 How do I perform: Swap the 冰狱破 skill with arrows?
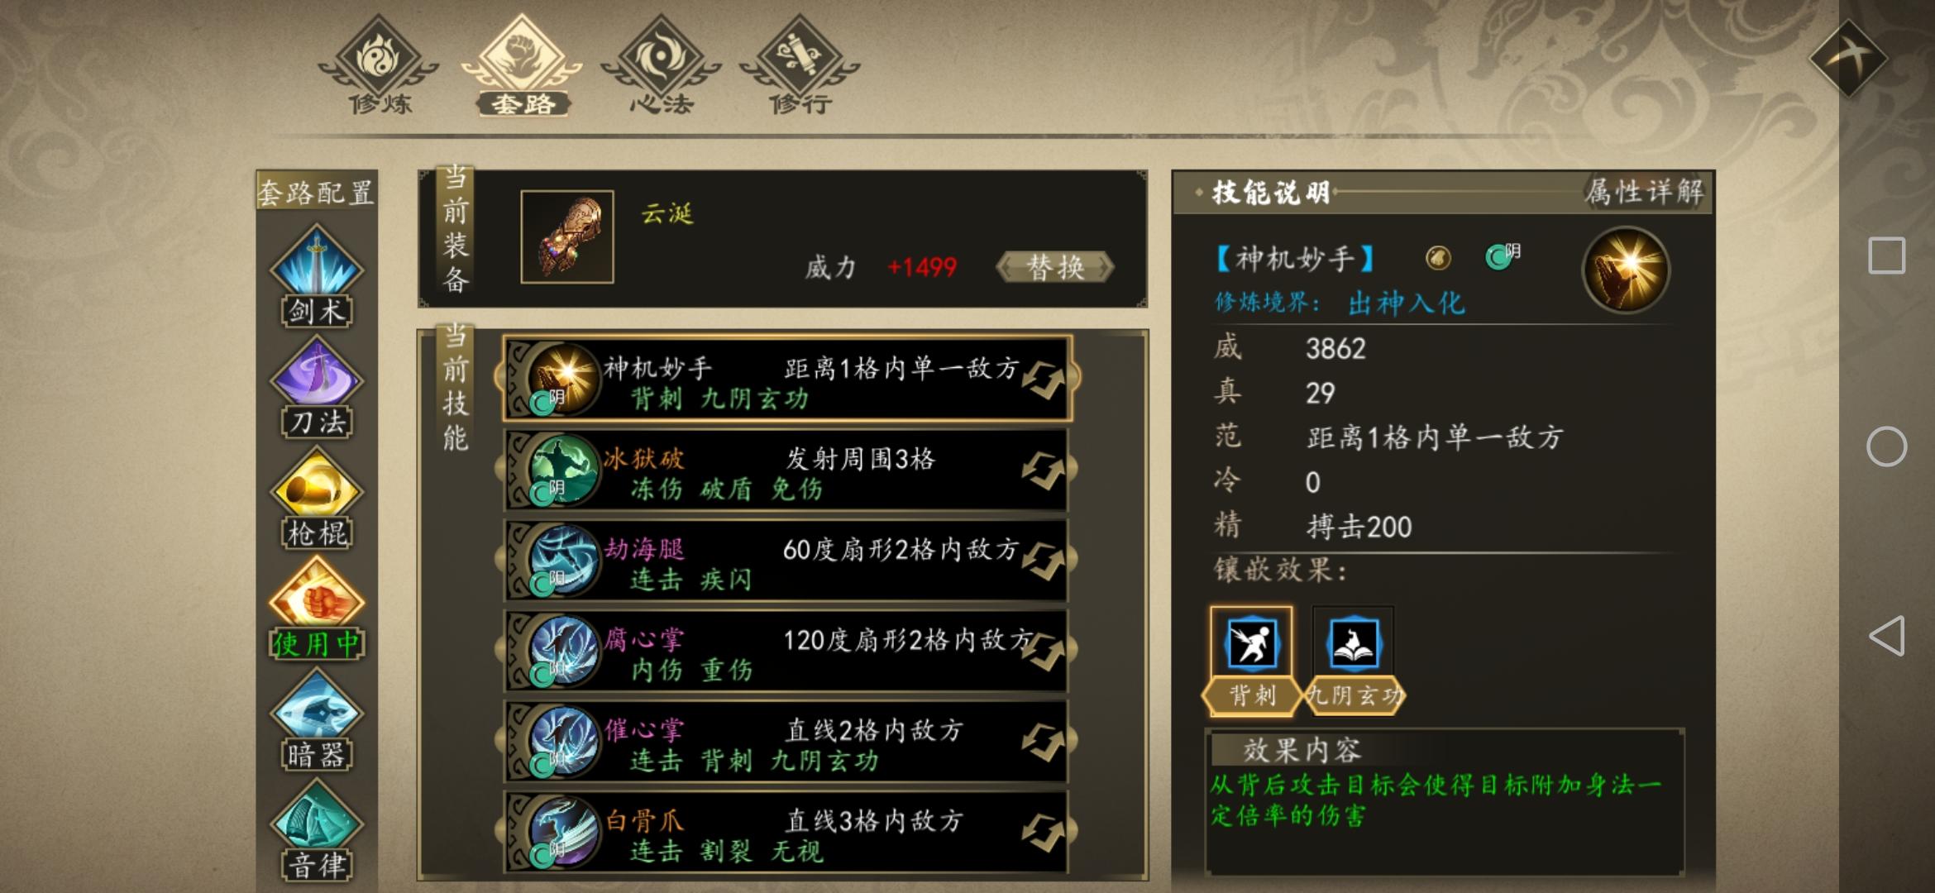click(1044, 470)
